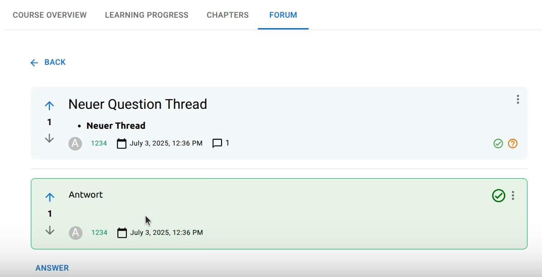The width and height of the screenshot is (542, 277).
Task: Click the Neuer Question Thread title
Action: (138, 104)
